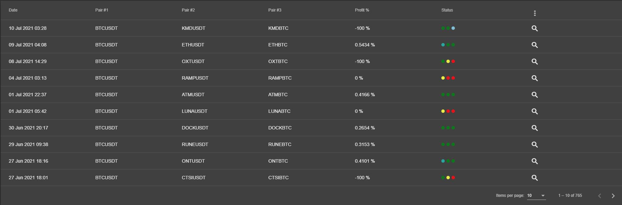The height and width of the screenshot is (205, 622).
Task: Click the Date column header
Action: [13, 10]
